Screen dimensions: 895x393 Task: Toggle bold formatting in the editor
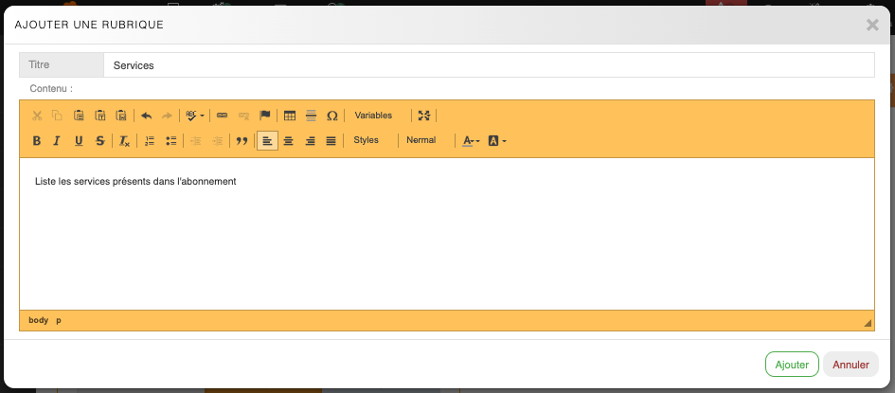[x=37, y=141]
